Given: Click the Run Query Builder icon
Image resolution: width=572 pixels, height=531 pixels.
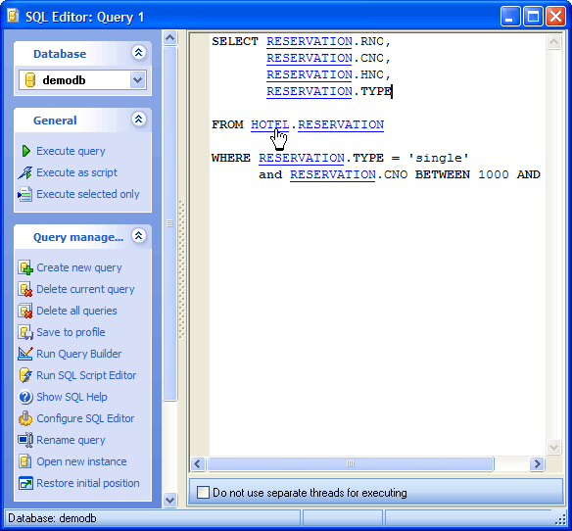Looking at the screenshot, I should (x=25, y=354).
